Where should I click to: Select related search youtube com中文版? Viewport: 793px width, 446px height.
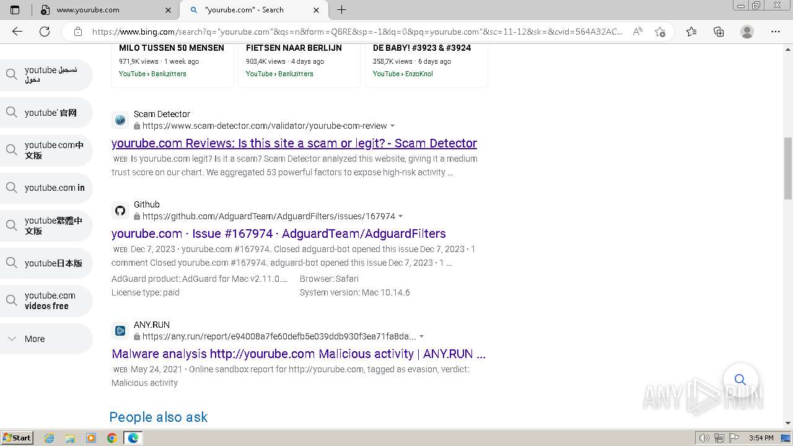pos(46,150)
